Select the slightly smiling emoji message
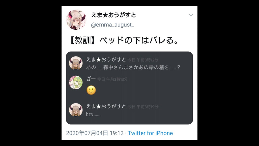This screenshot has height=146, width=259. 91,90
